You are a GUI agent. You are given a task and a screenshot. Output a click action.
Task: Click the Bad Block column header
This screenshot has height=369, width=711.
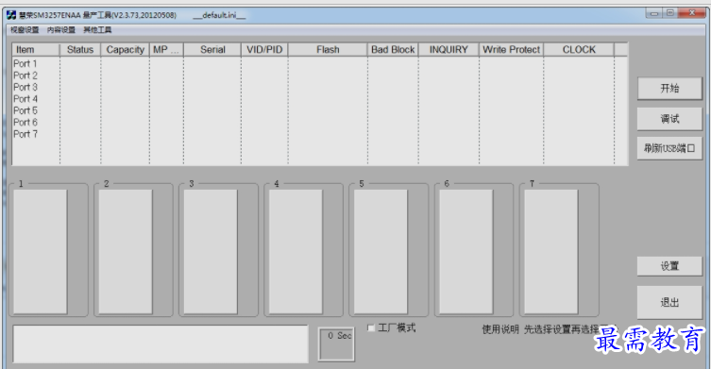pos(393,49)
